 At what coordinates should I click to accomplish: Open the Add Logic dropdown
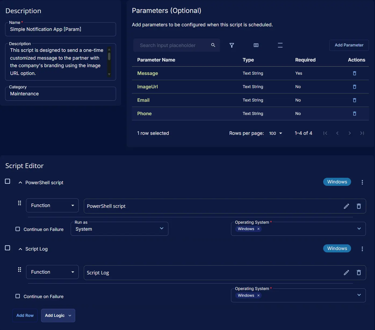click(x=58, y=316)
